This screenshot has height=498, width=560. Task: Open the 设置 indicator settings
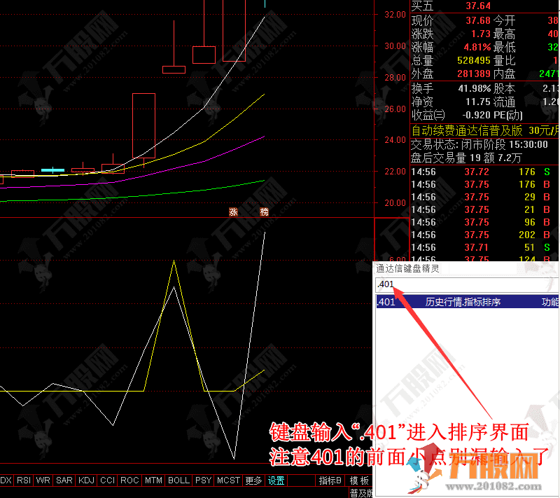point(276,480)
